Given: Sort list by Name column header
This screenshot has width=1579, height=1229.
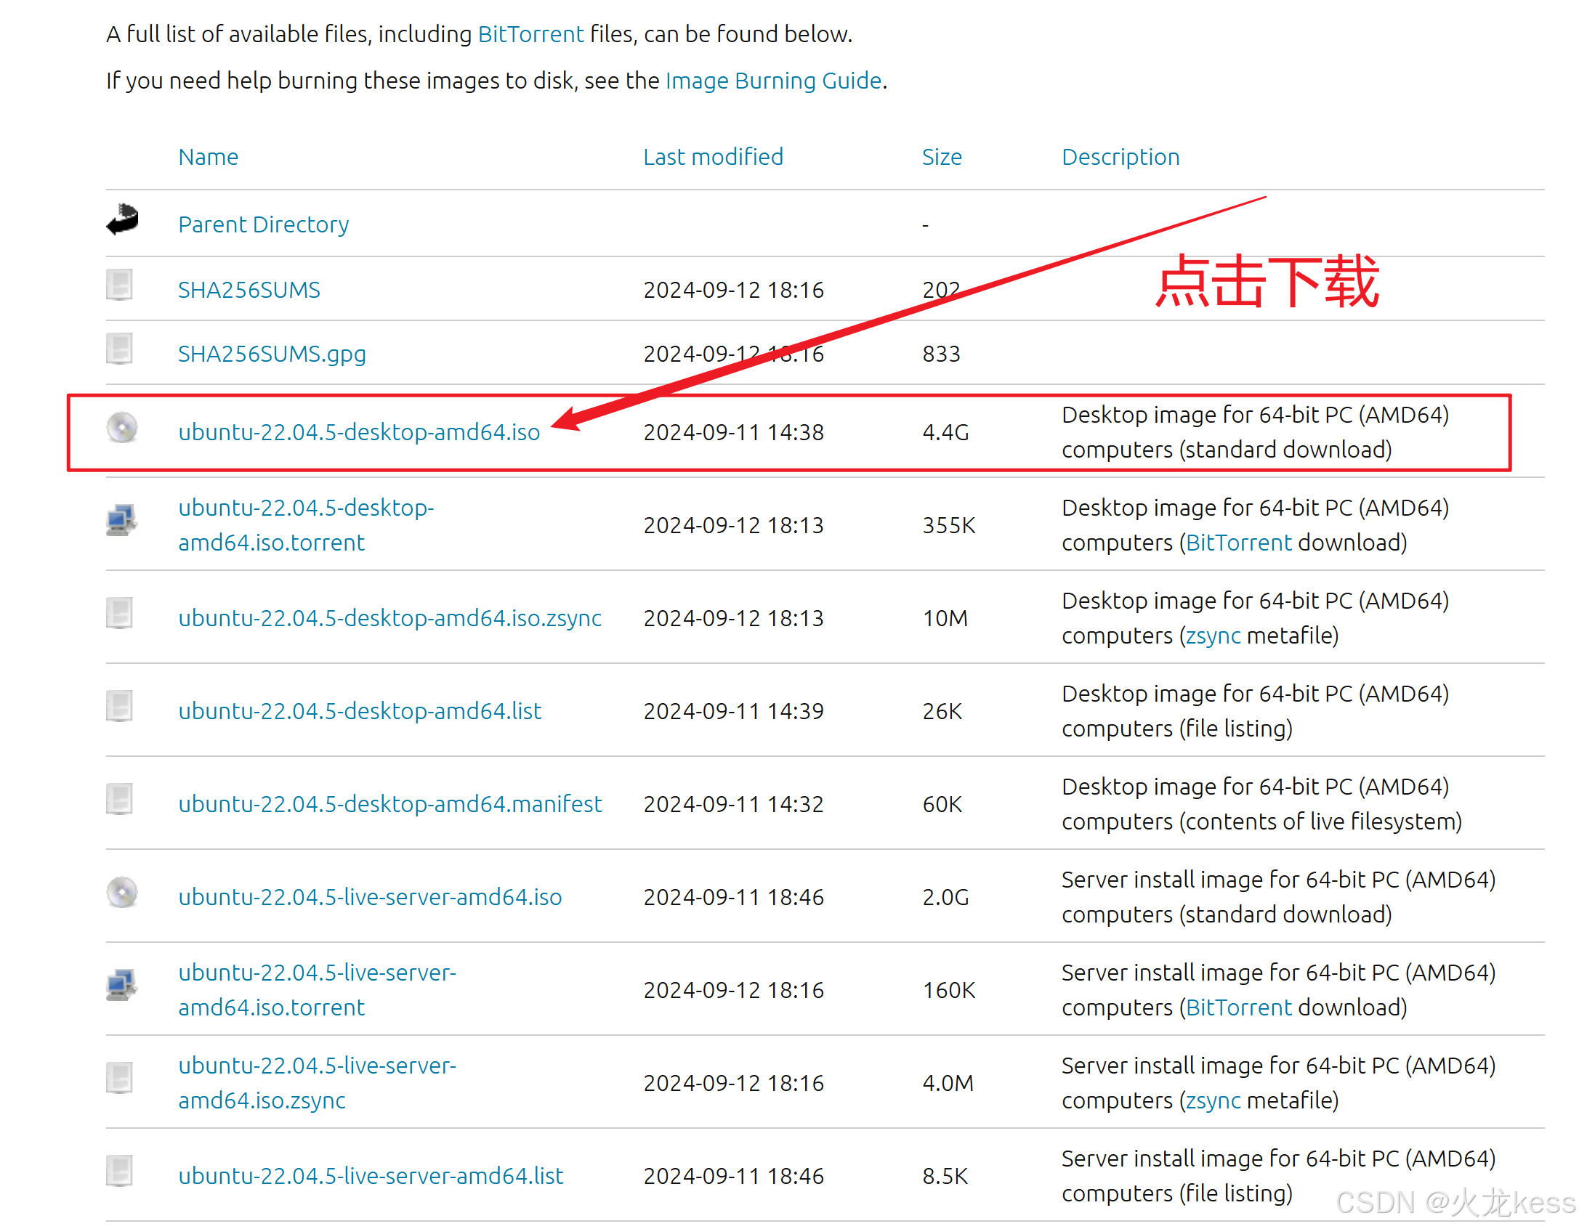Looking at the screenshot, I should (208, 157).
